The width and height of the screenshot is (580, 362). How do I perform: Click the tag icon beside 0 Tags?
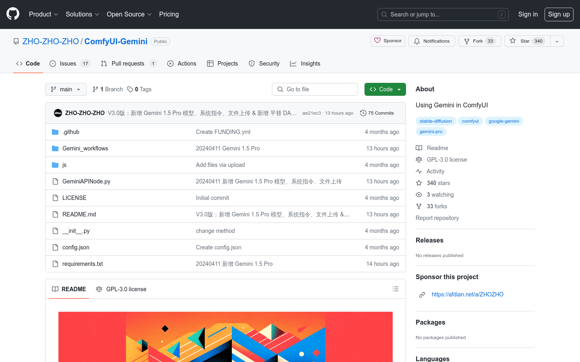tap(130, 89)
